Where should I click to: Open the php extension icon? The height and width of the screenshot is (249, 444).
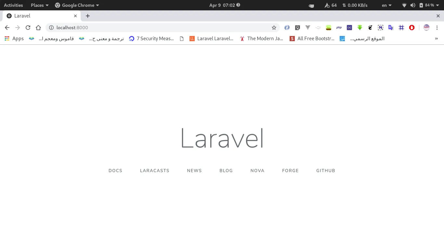[x=339, y=28]
